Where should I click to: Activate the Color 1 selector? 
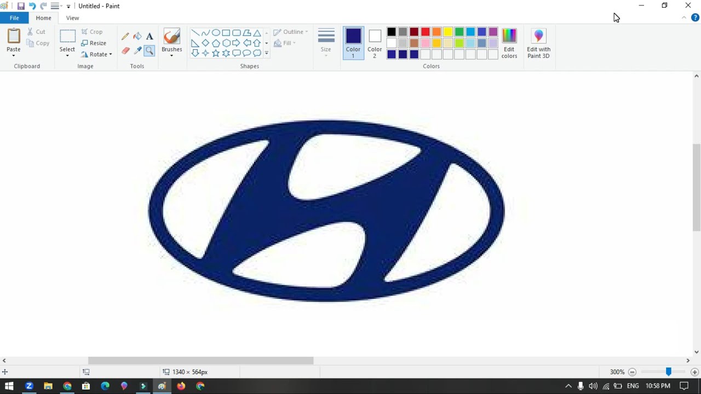tap(353, 43)
